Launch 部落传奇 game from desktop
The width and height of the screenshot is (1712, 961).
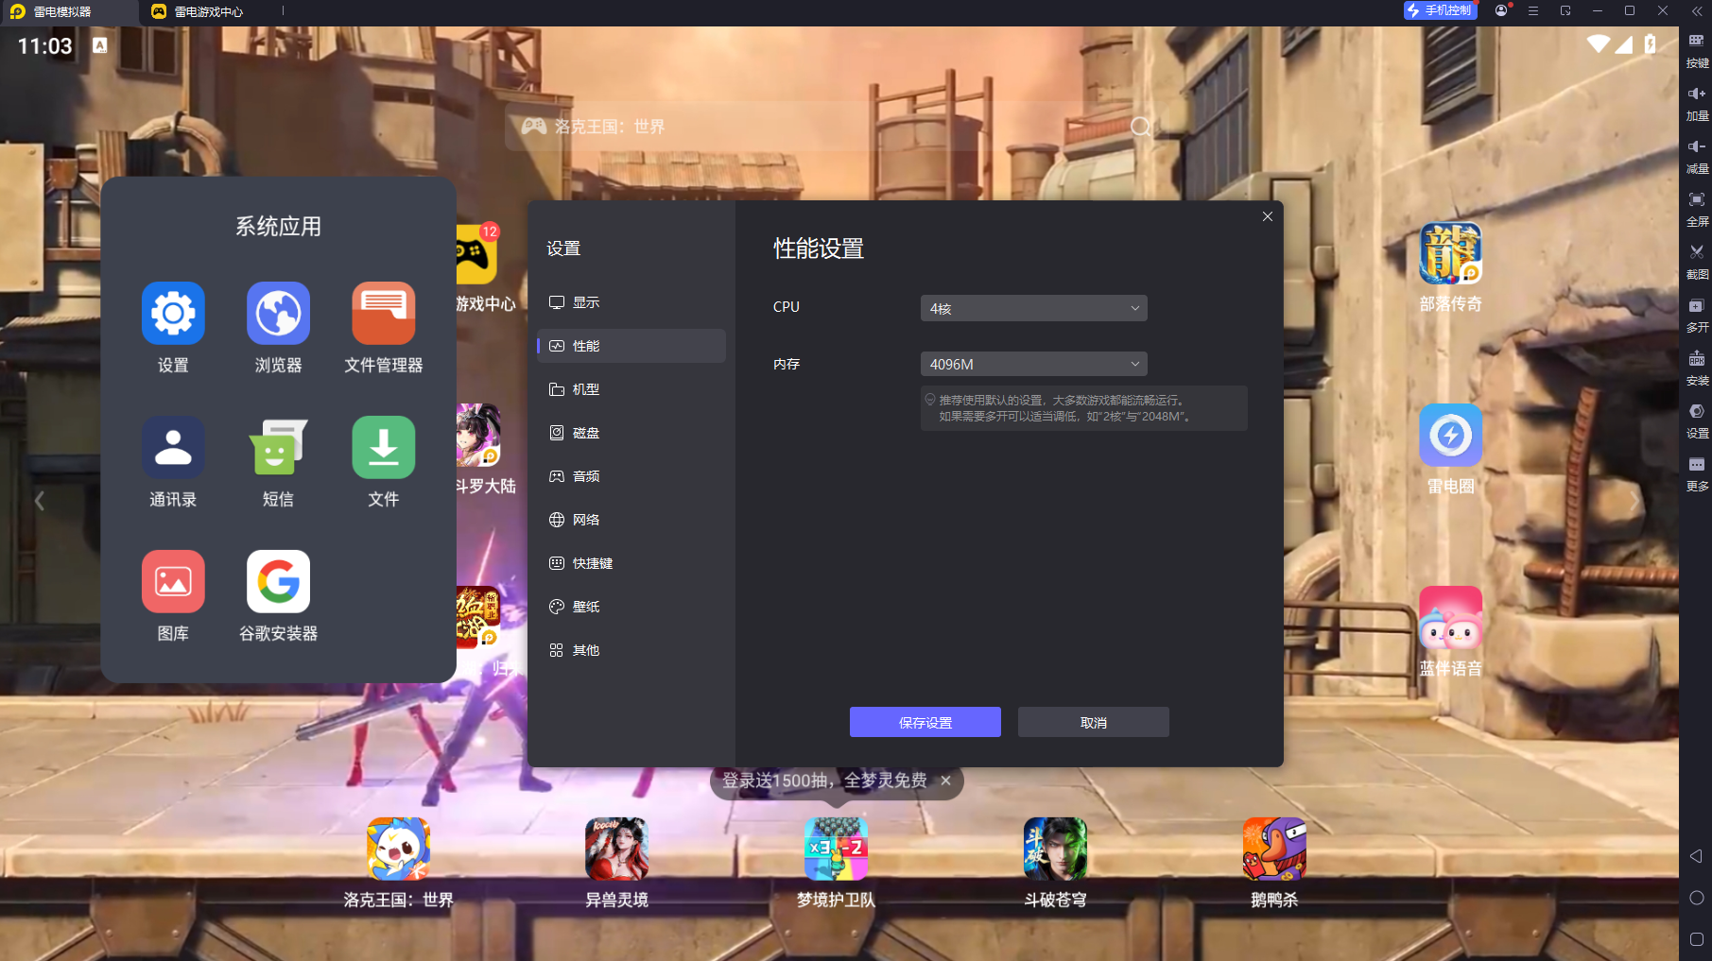tap(1450, 253)
